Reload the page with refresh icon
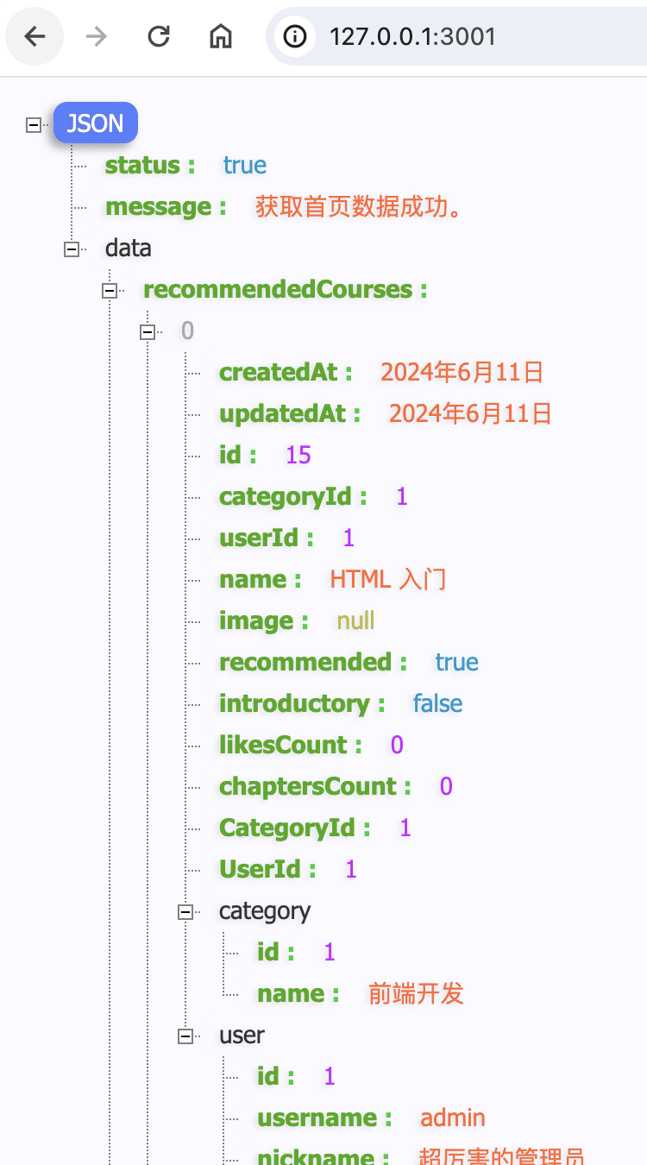The image size is (647, 1165). pos(159,36)
